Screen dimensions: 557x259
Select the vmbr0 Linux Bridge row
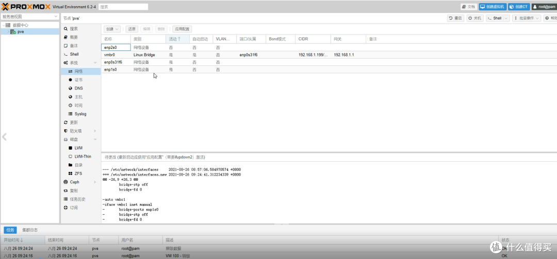click(329, 55)
